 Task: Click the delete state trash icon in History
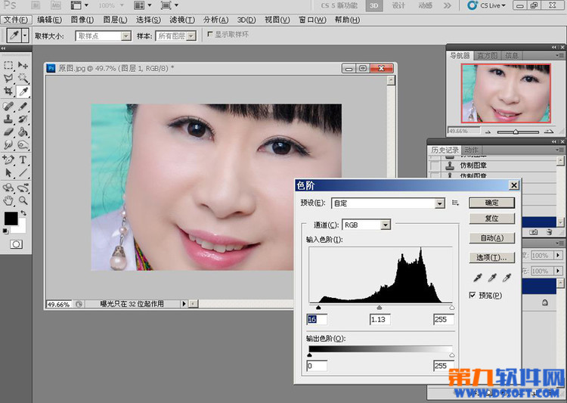point(550,232)
